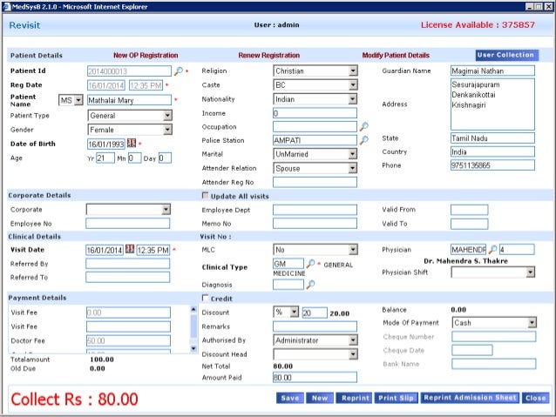Click the Save button
The height and width of the screenshot is (417, 556).
click(289, 398)
